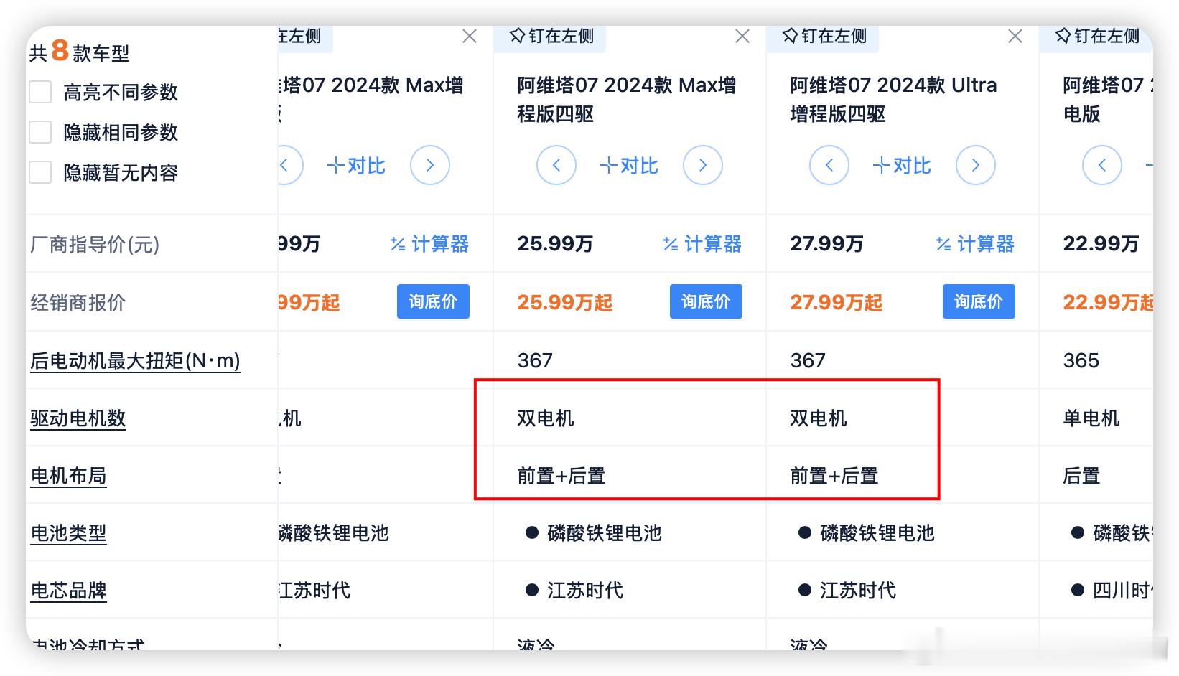Open the 后电动机最大扭矩(N·m) parameter link

[x=135, y=361]
